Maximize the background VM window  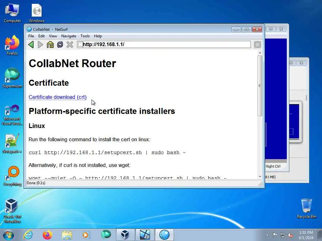271,29
